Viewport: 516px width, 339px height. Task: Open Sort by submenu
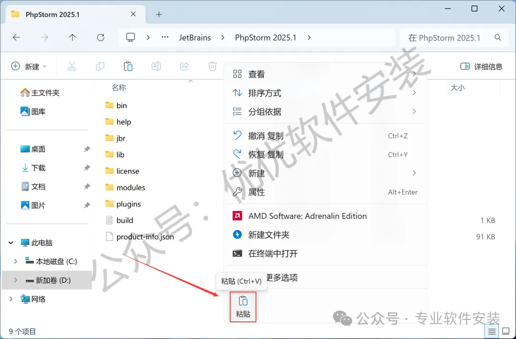(x=325, y=93)
